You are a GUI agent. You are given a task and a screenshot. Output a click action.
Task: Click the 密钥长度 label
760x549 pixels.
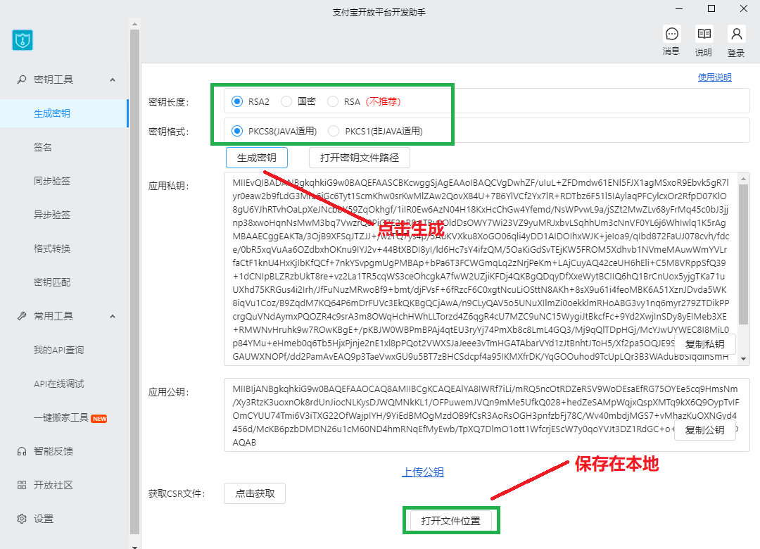(x=169, y=102)
